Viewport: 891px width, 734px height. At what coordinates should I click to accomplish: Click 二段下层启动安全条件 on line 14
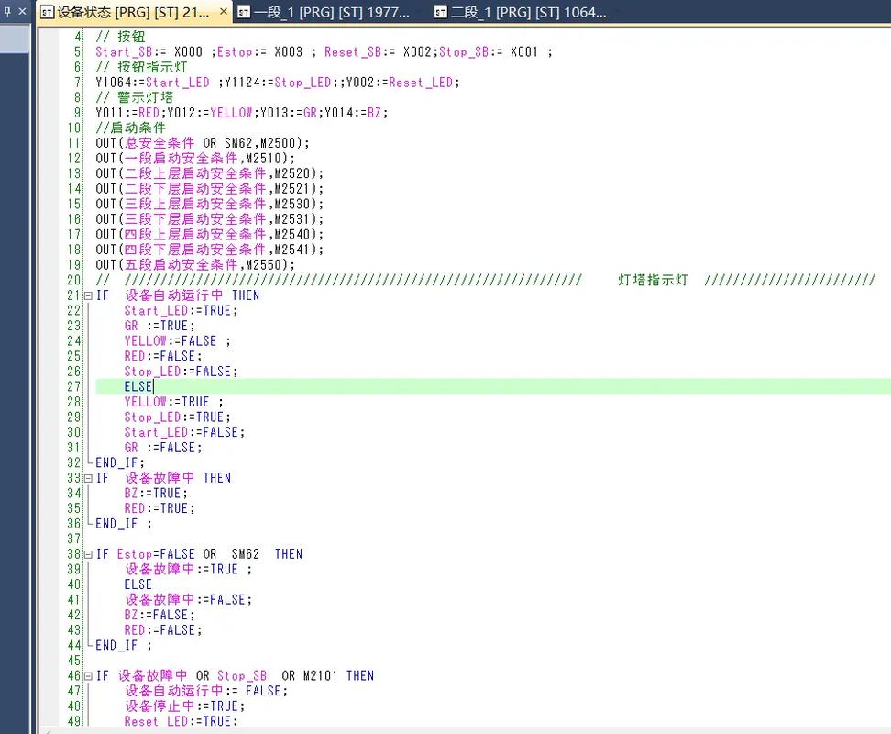pos(195,189)
